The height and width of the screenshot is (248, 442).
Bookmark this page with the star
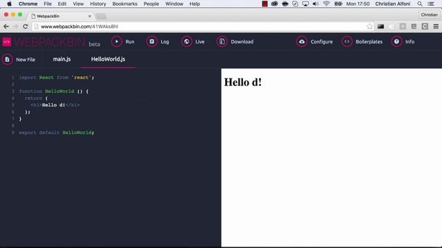pos(369,26)
